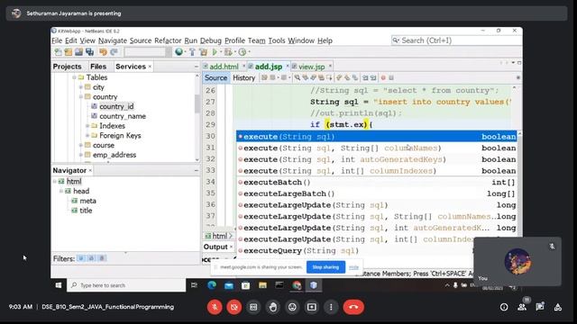Click the Build Project hammer icon

pyautogui.click(x=192, y=52)
